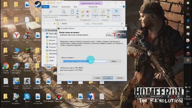Open the Skype desktop shortcut
Screen dimensions: 192x108
click(27, 97)
